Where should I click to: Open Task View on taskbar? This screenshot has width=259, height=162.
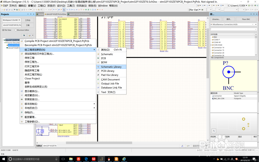(x=63, y=159)
